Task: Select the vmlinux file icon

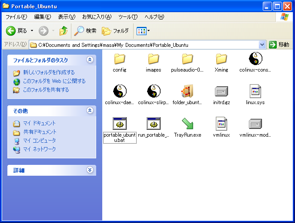Action: (221, 124)
